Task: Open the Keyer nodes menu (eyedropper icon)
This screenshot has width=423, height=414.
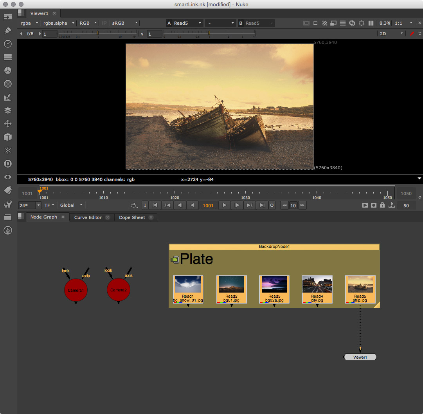Action: click(x=7, y=97)
